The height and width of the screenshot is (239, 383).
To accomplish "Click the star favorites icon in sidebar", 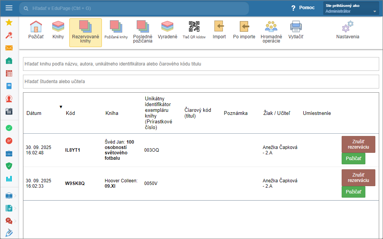I will click(9, 22).
